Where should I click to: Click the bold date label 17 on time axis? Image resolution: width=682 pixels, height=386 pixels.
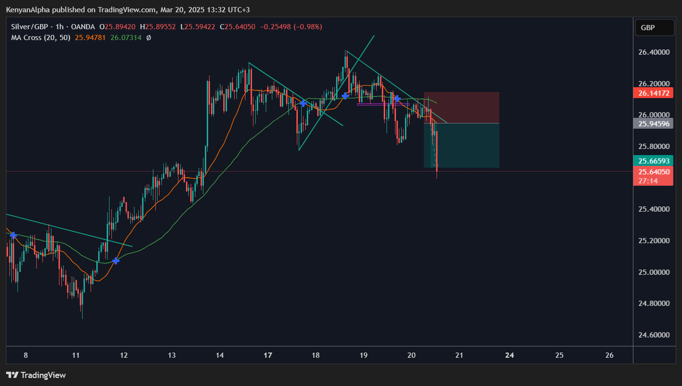pos(268,355)
